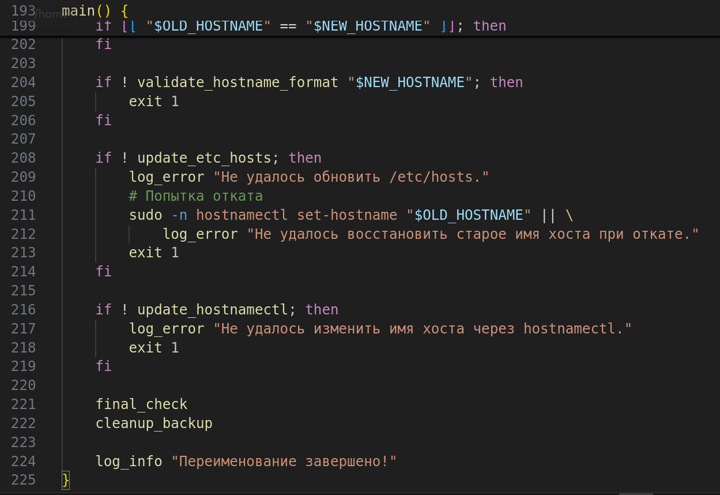Select line number 215 in the gutter
The width and height of the screenshot is (720, 495).
coord(24,290)
